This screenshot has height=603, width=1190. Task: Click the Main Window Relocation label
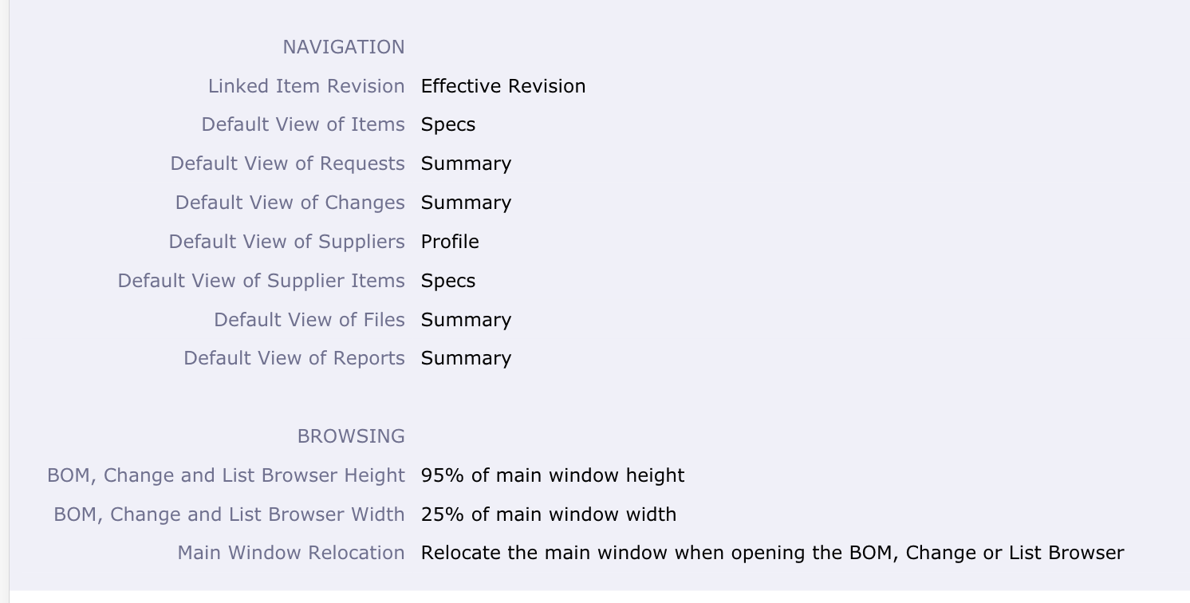click(x=291, y=554)
